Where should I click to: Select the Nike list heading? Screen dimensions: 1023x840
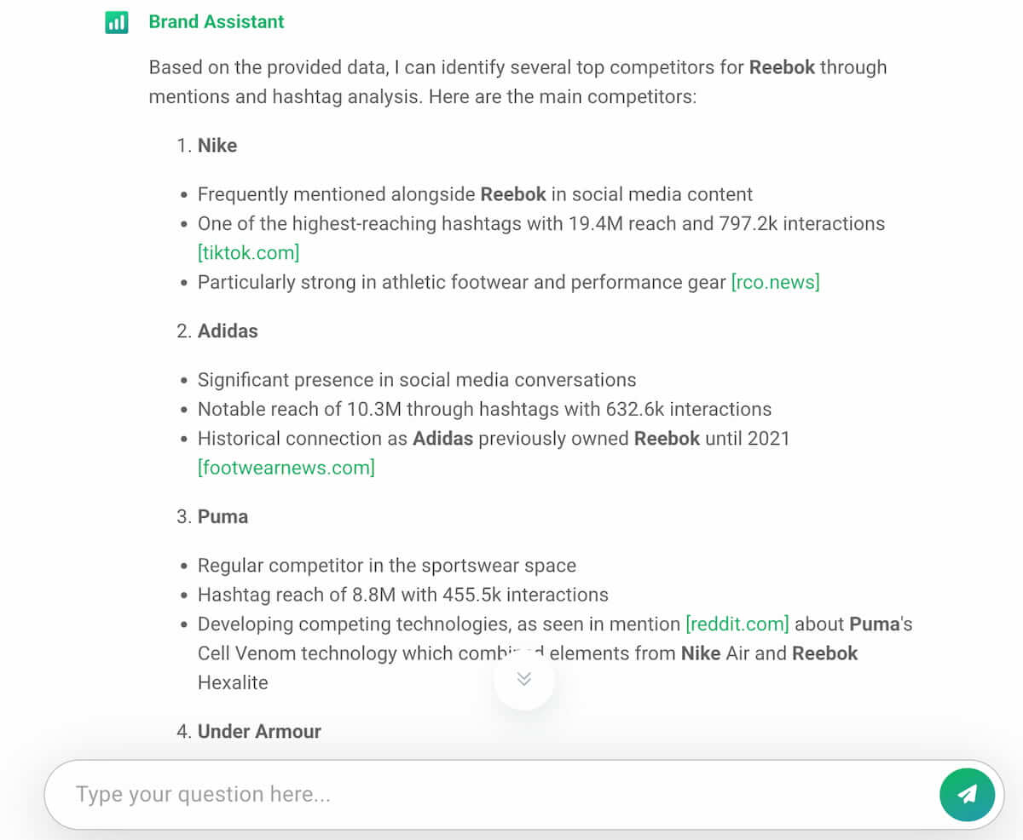(x=217, y=145)
